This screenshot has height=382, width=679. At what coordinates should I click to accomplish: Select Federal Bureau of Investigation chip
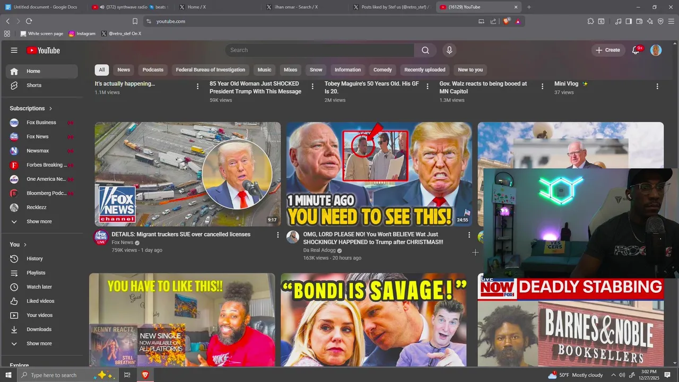(211, 70)
